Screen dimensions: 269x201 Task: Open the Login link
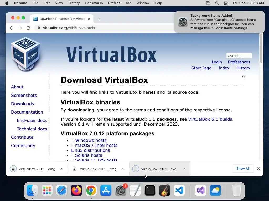click(x=217, y=62)
